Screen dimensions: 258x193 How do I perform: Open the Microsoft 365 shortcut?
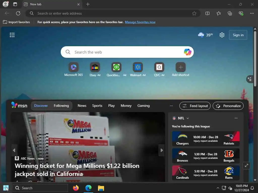point(74,69)
